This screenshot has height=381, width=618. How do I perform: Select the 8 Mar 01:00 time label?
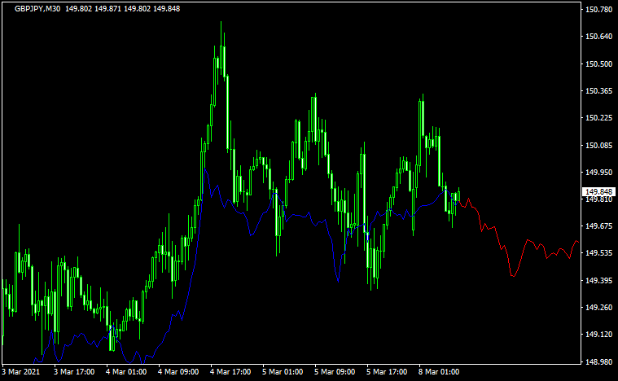(x=439, y=372)
